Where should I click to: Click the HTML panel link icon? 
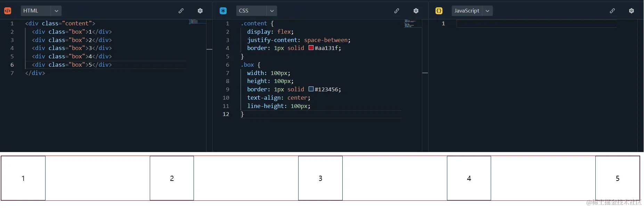point(181,11)
